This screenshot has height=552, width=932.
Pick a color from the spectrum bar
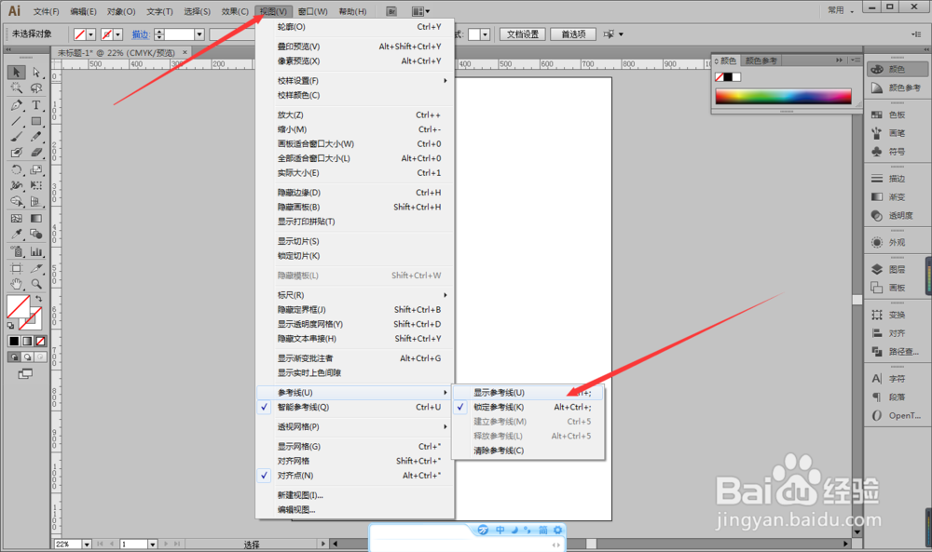coord(784,97)
